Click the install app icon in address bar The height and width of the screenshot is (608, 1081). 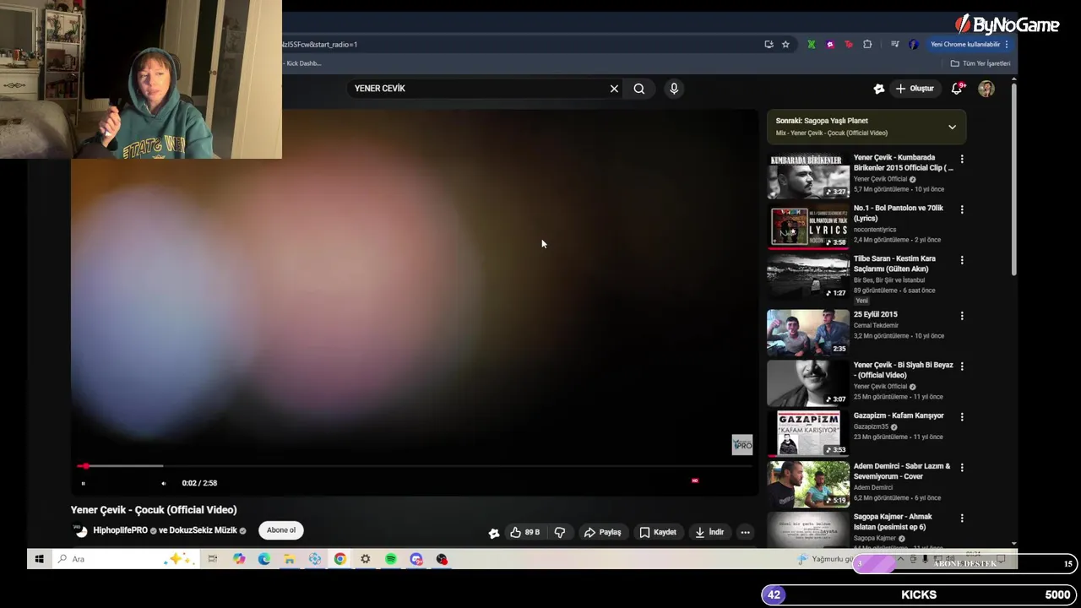coord(769,45)
